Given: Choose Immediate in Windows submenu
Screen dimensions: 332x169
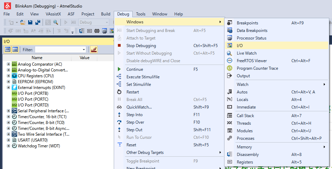Looking at the screenshot, I should coord(277,107).
